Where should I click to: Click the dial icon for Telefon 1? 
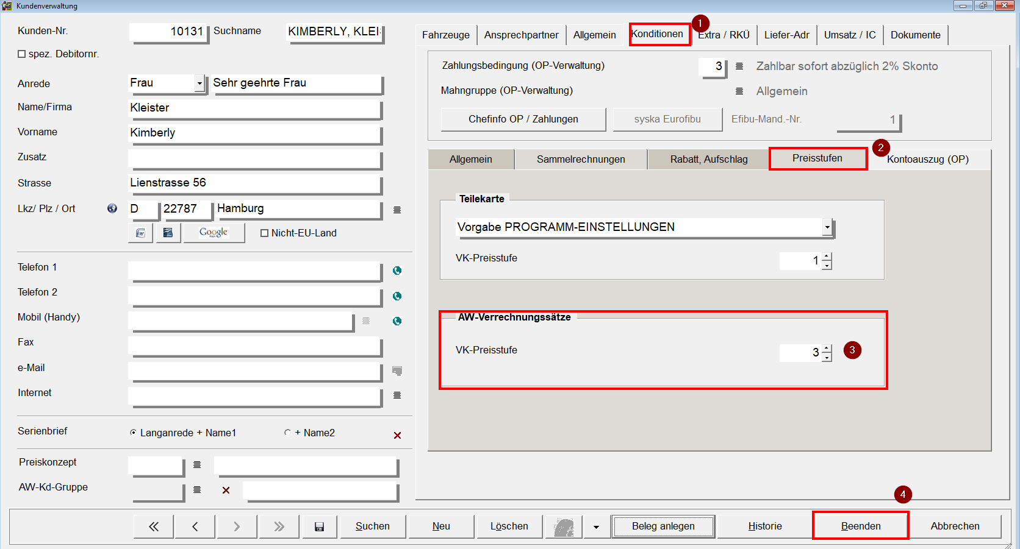[x=397, y=271]
